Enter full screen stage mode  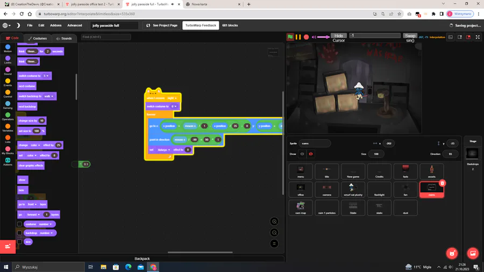(x=478, y=37)
